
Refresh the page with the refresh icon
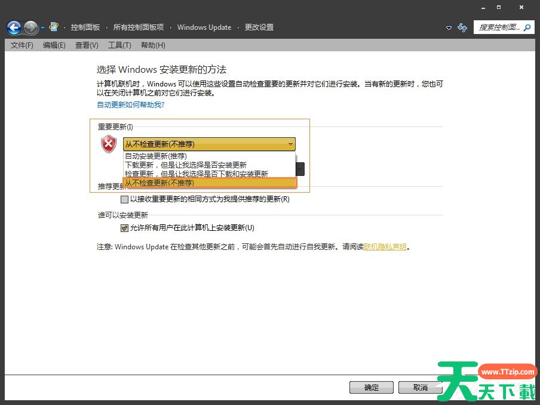click(x=462, y=27)
